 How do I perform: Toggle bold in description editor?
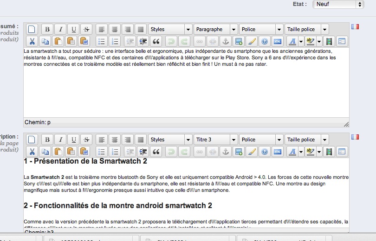[47, 140]
